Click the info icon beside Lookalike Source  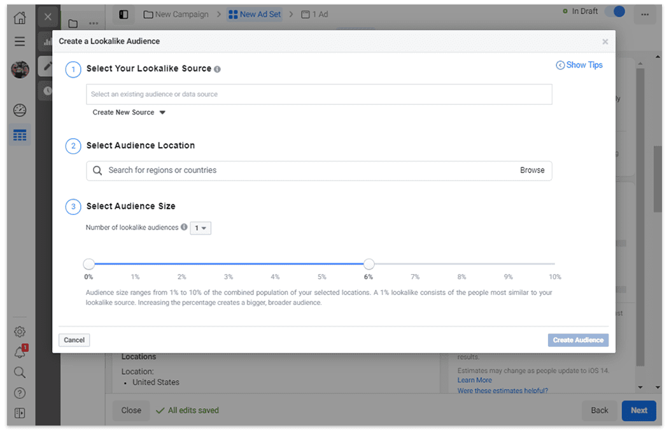tap(218, 69)
